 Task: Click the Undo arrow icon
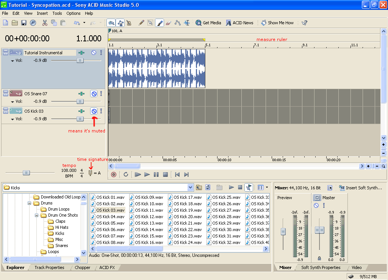click(x=77, y=23)
